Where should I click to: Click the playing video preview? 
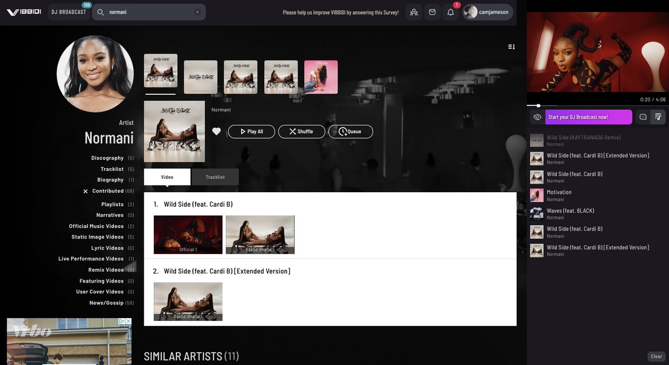[x=598, y=52]
